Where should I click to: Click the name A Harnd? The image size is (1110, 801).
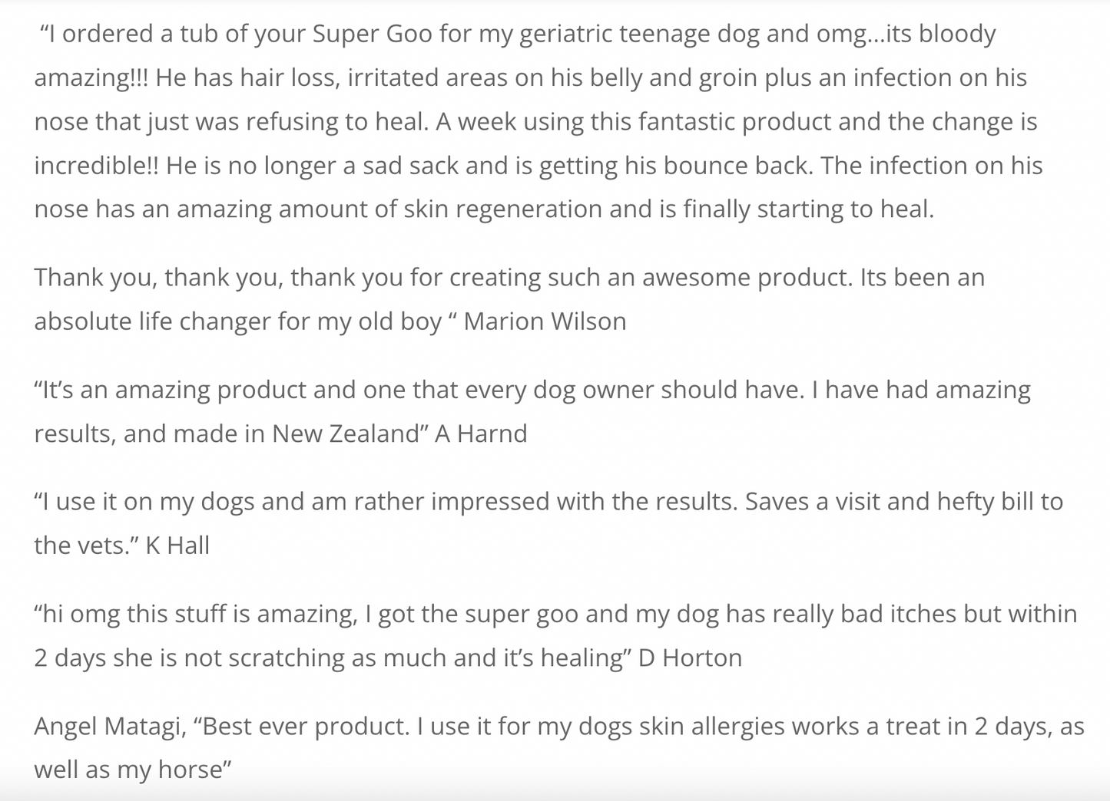pos(481,433)
